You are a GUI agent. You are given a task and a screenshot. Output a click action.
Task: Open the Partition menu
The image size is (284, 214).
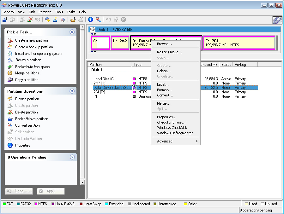[45, 12]
